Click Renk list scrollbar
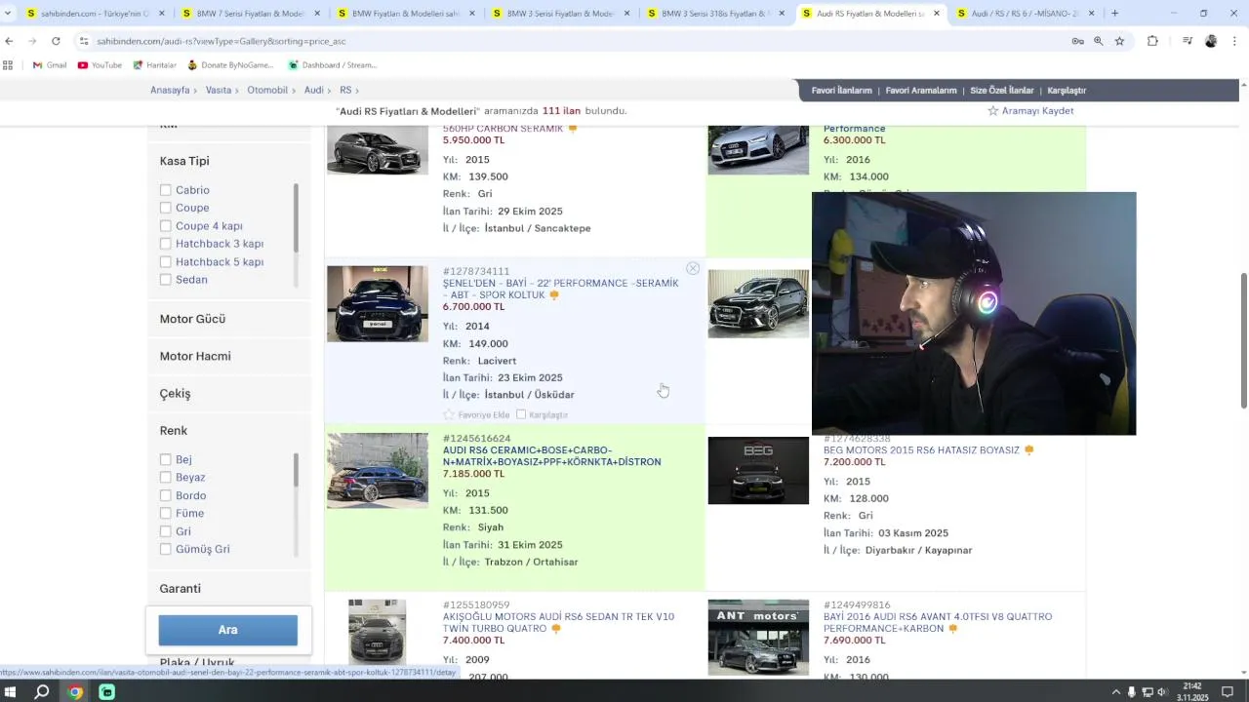 tap(296, 470)
